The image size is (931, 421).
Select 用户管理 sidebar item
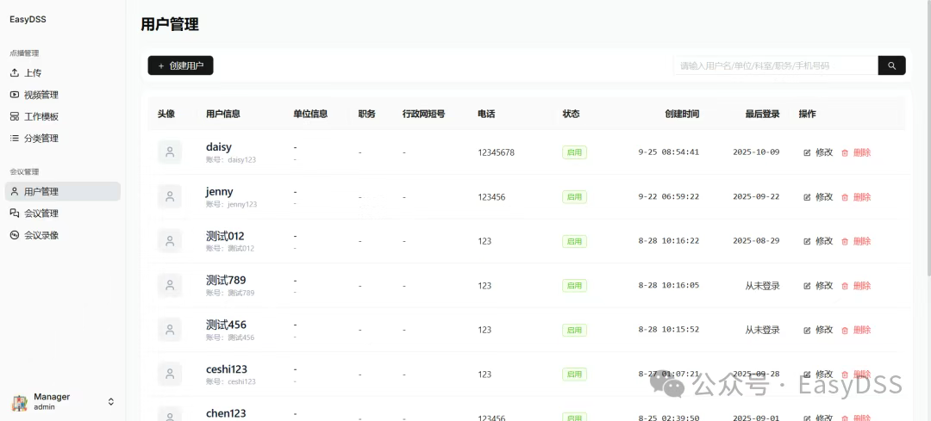(62, 191)
